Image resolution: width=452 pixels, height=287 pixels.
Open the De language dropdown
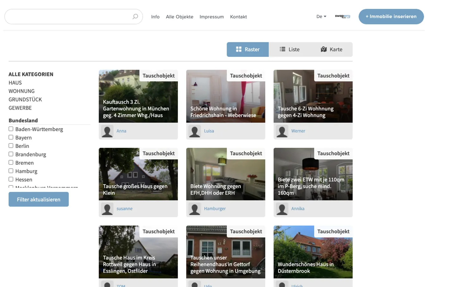pyautogui.click(x=321, y=16)
